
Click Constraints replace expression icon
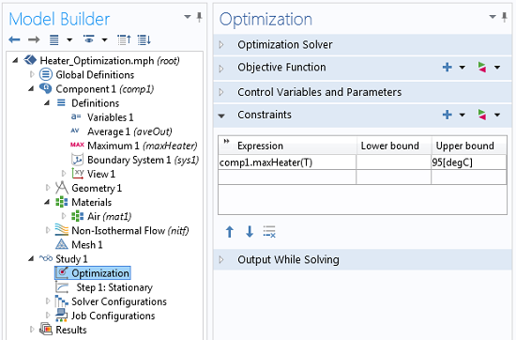click(482, 115)
